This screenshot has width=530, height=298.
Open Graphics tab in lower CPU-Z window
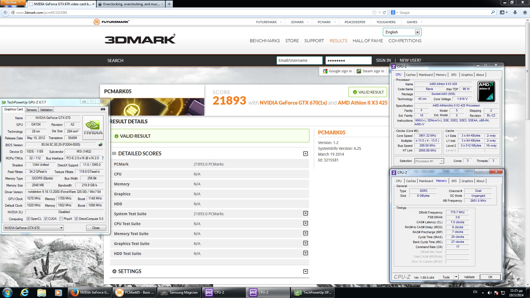pyautogui.click(x=467, y=181)
